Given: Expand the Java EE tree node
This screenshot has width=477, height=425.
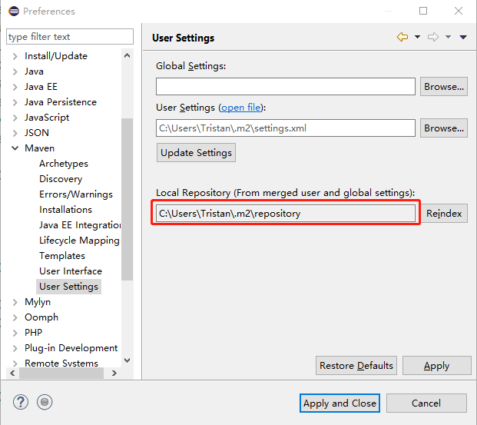Looking at the screenshot, I should coord(15,87).
